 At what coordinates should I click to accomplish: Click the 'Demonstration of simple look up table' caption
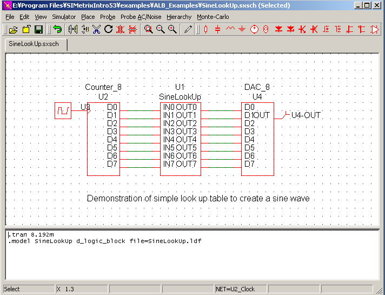point(198,199)
